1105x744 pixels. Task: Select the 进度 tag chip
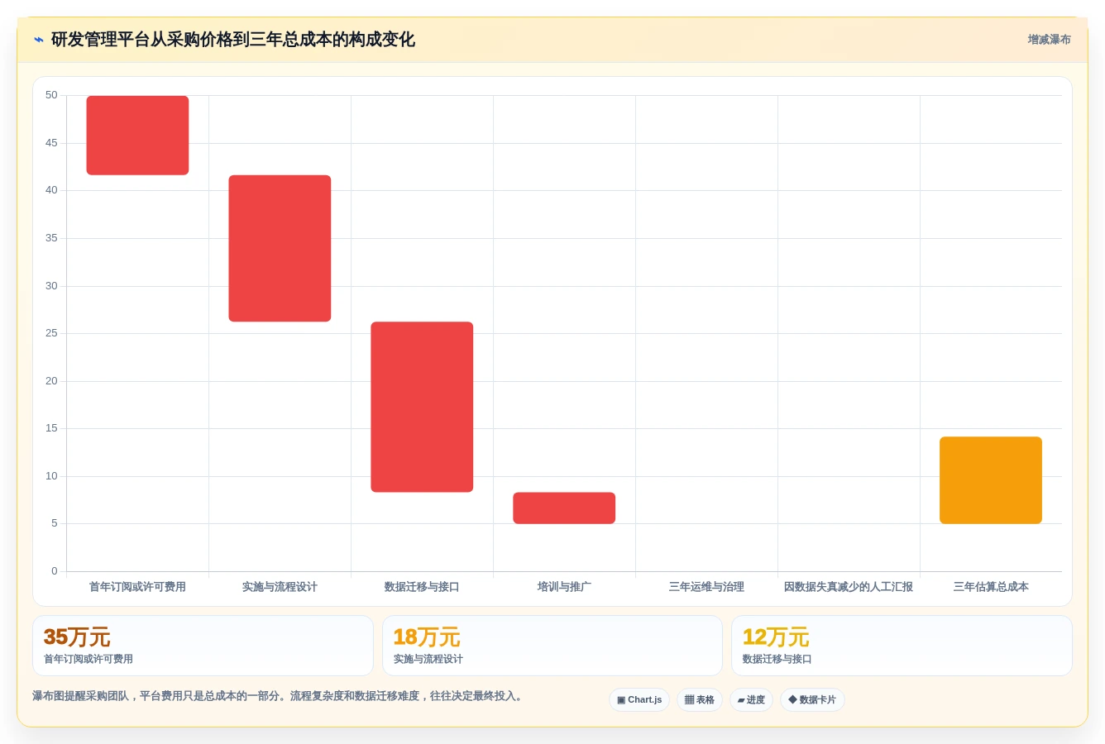751,700
